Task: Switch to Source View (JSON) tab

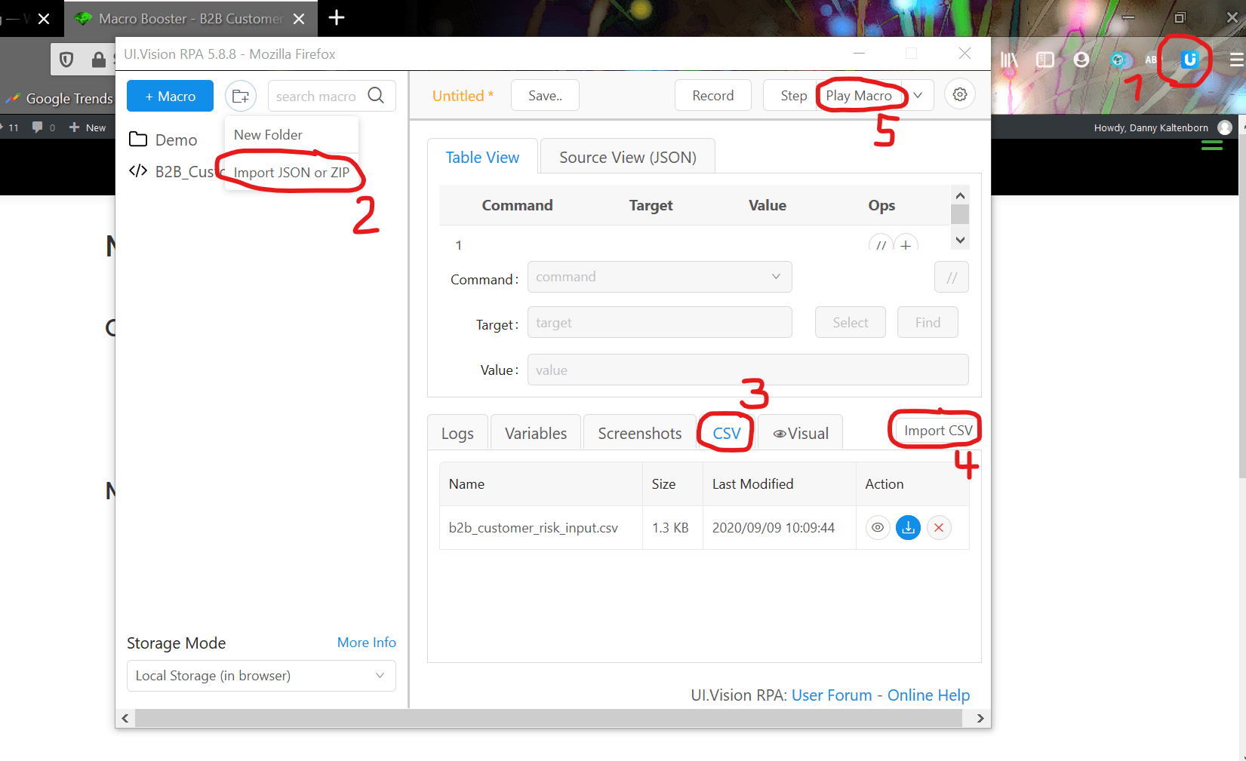Action: pos(627,157)
